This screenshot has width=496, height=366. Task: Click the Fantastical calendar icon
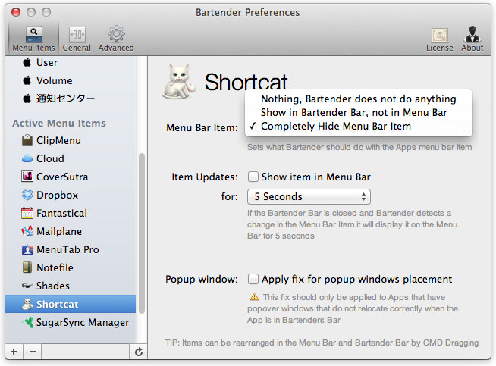coord(27,213)
